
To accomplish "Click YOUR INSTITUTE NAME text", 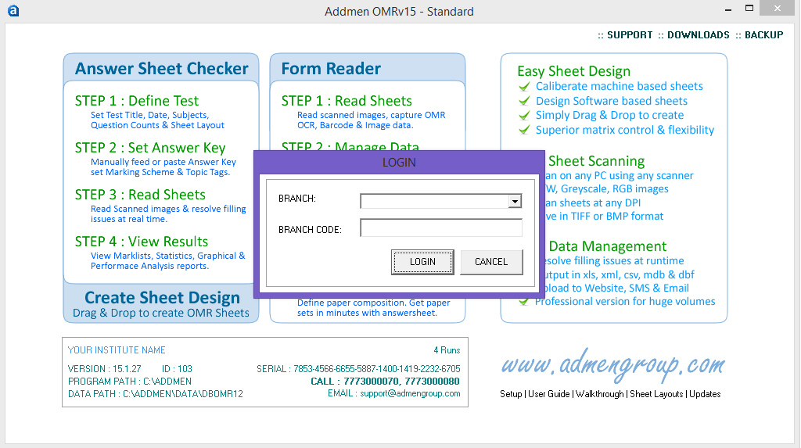I will click(117, 350).
